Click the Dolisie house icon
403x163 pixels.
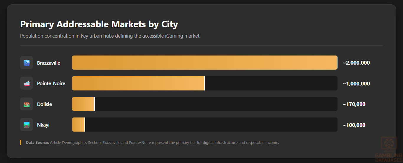point(27,104)
